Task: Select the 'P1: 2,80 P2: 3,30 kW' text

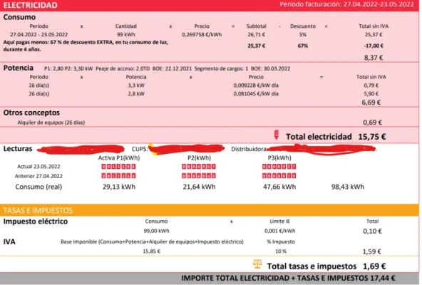Action: point(68,68)
